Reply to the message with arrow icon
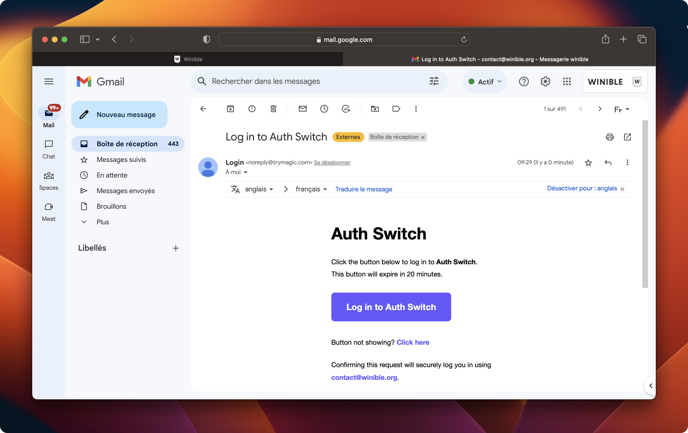 (x=608, y=162)
